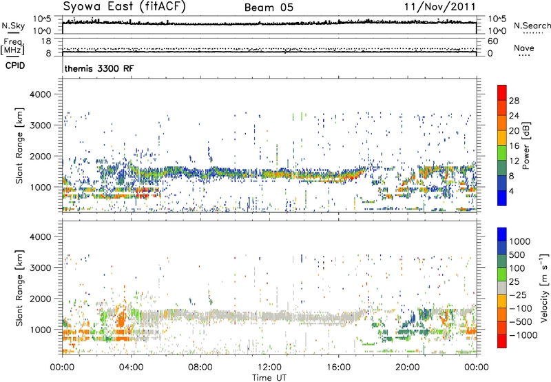Screen dimensions: 551x382
Task: Select the '20:00' time tick label
Action: (407, 368)
